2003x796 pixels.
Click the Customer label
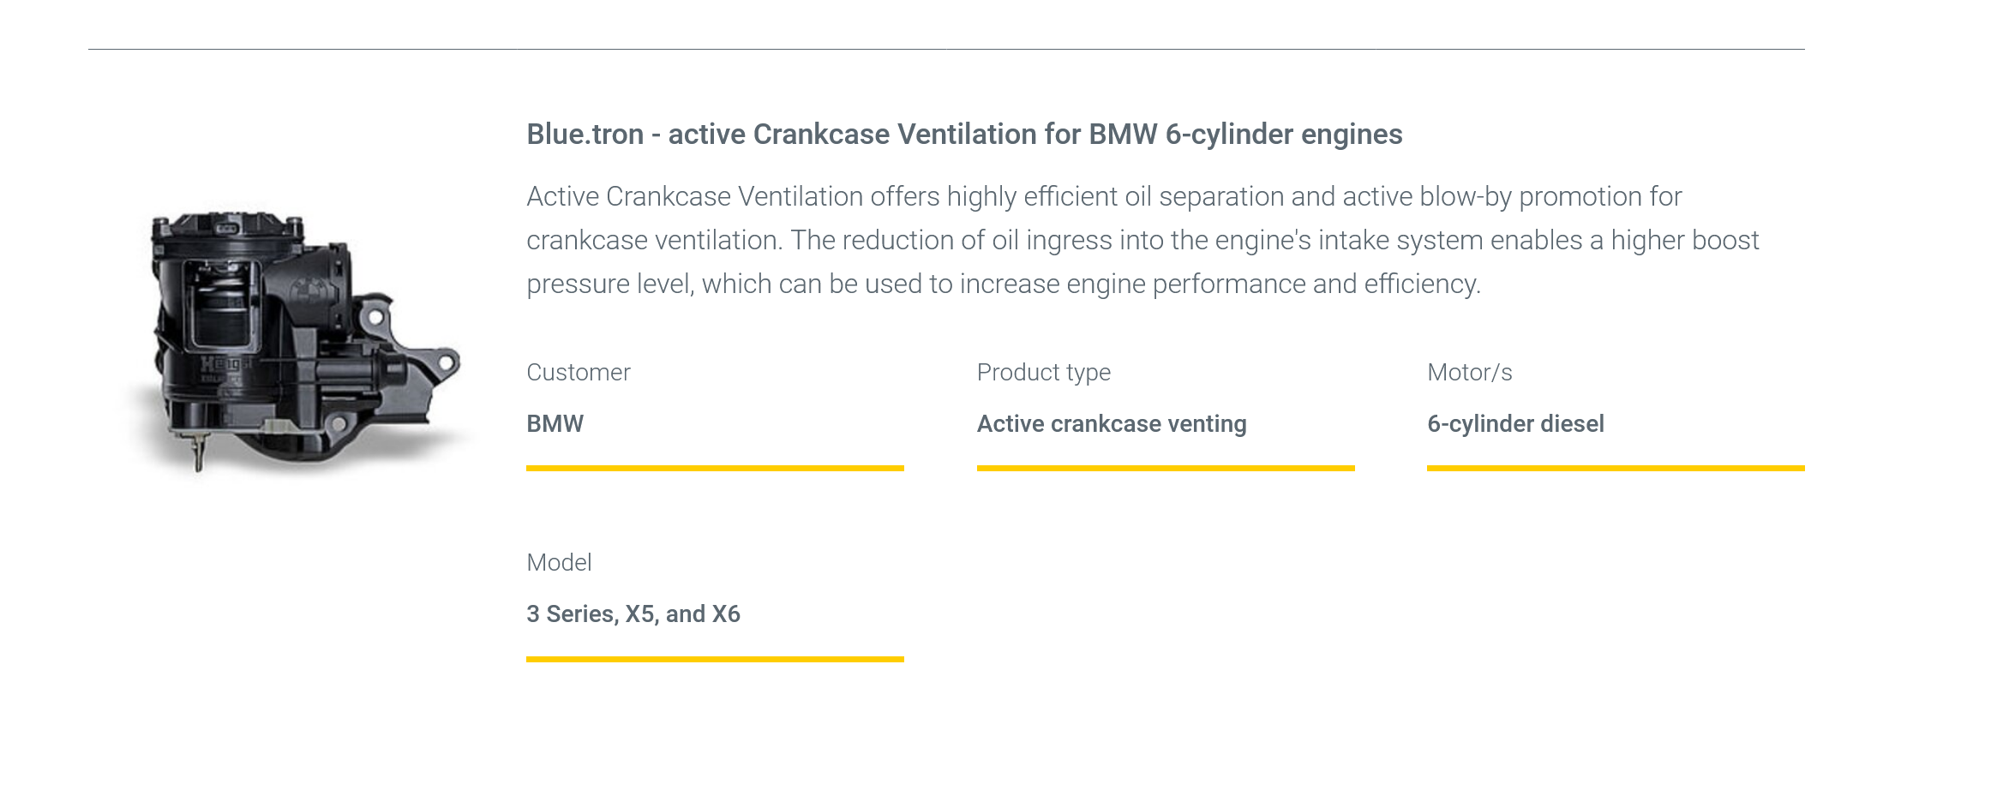[x=579, y=373]
